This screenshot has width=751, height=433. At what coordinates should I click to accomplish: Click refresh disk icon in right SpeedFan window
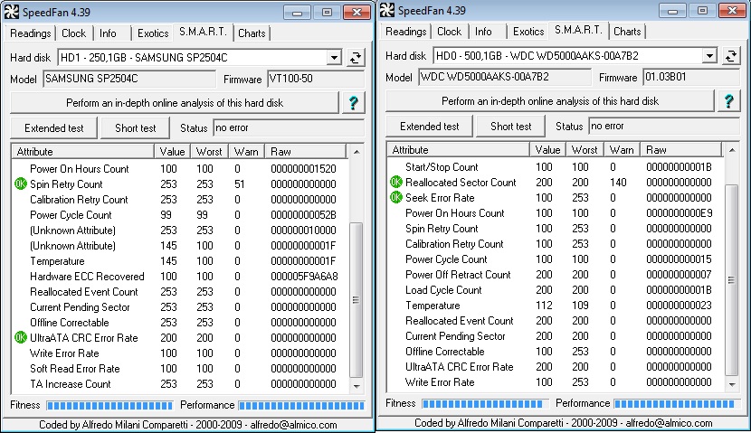point(731,56)
